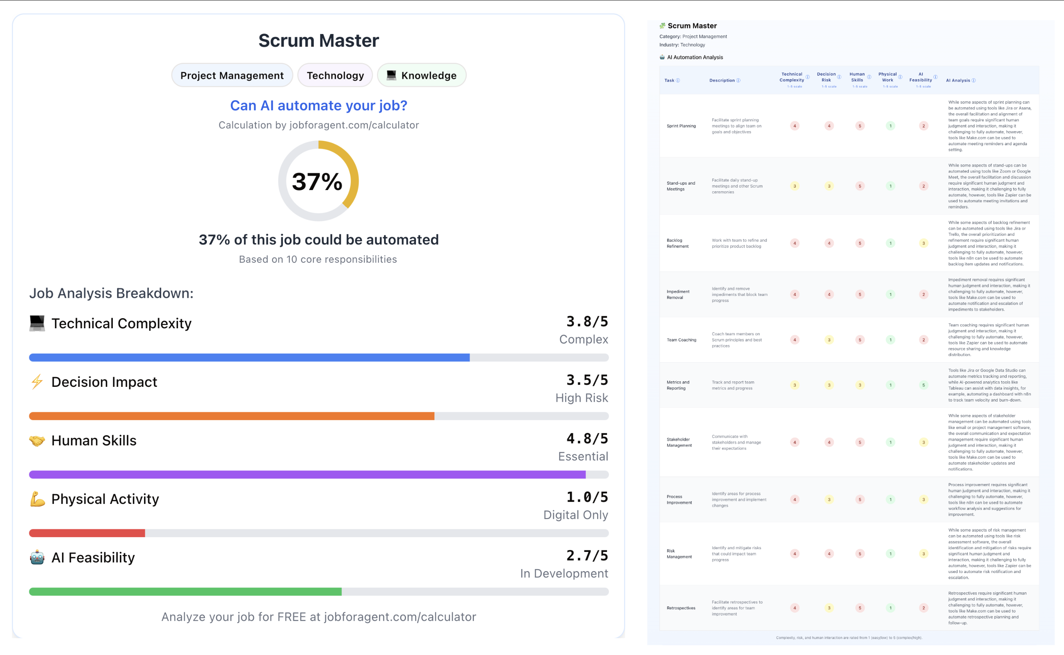Select the Project Management tag
1064x655 pixels.
click(x=232, y=75)
